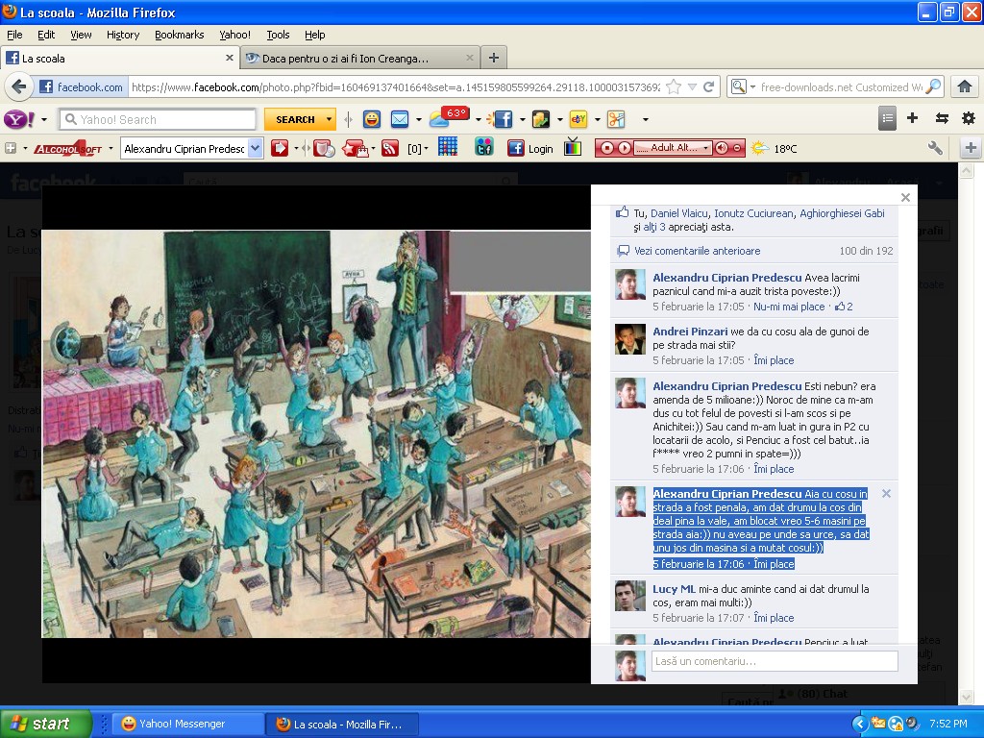
Task: Open the Edit menu
Action: click(x=46, y=35)
